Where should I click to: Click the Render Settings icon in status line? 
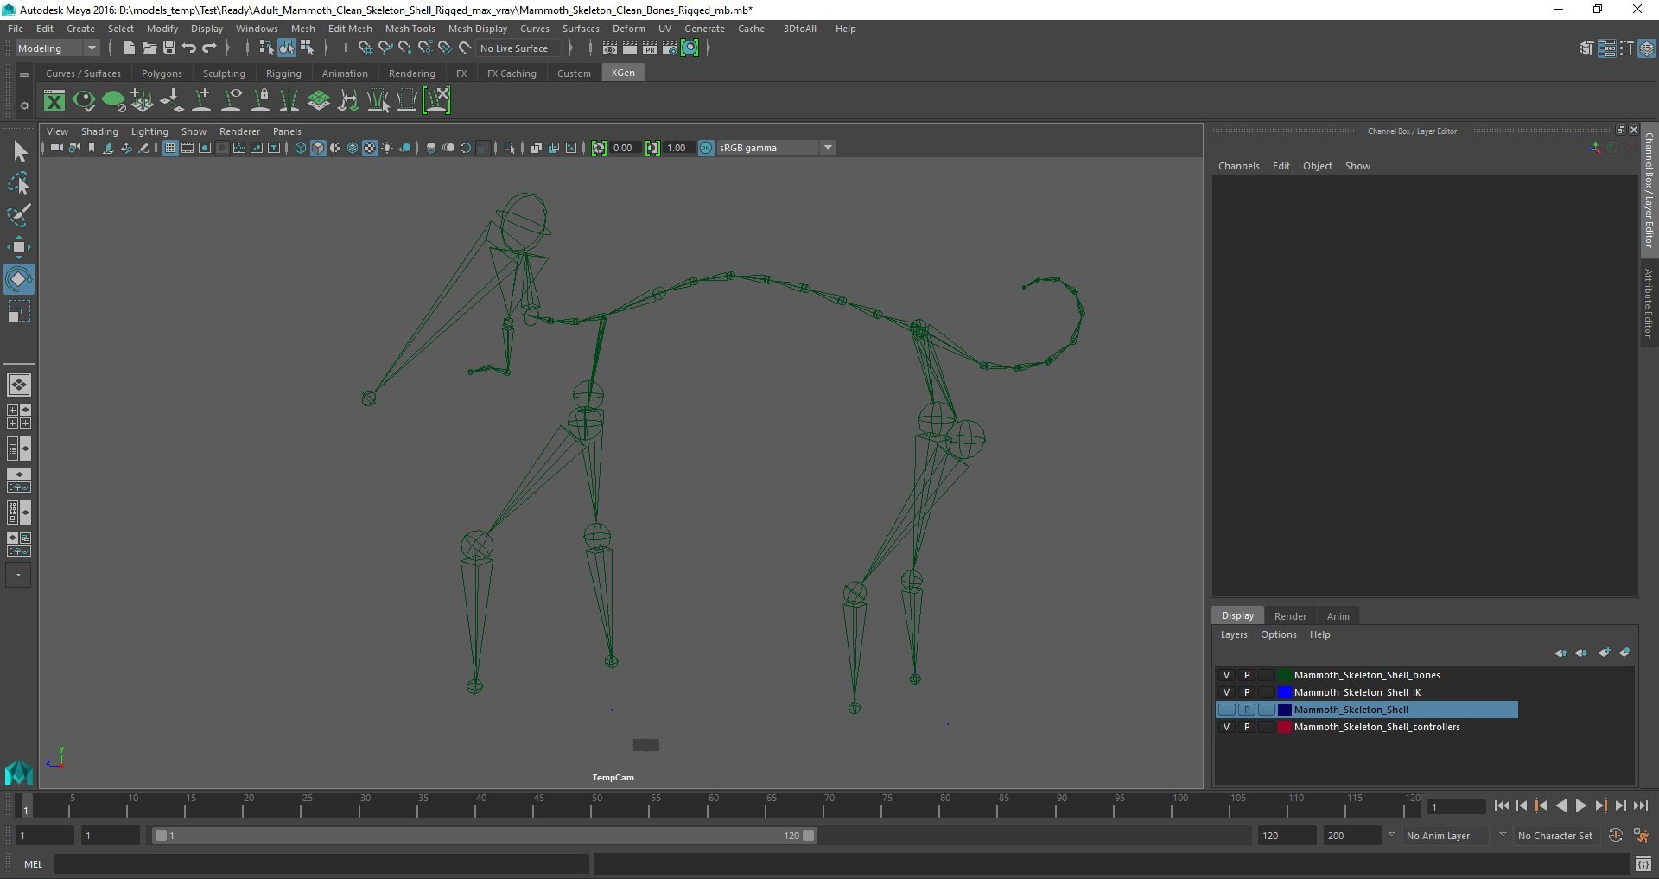pyautogui.click(x=670, y=48)
